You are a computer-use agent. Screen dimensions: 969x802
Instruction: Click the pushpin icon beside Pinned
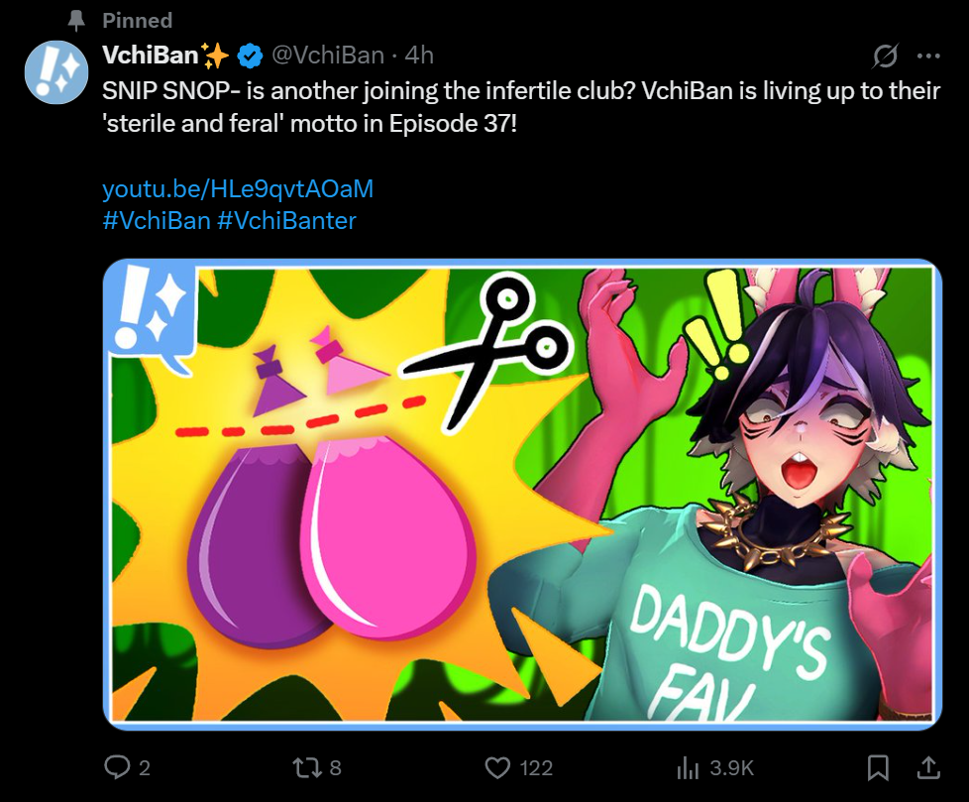pos(76,21)
